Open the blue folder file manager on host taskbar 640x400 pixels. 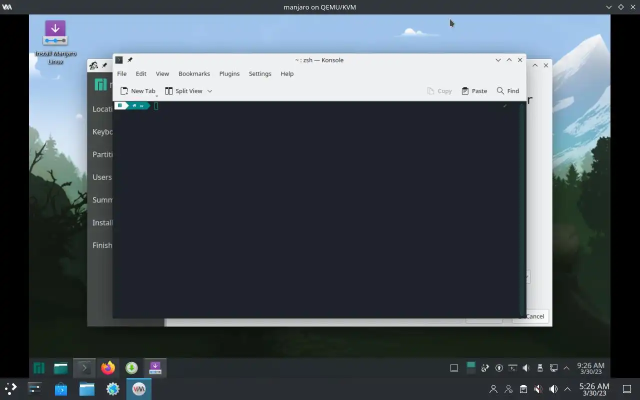coord(87,388)
